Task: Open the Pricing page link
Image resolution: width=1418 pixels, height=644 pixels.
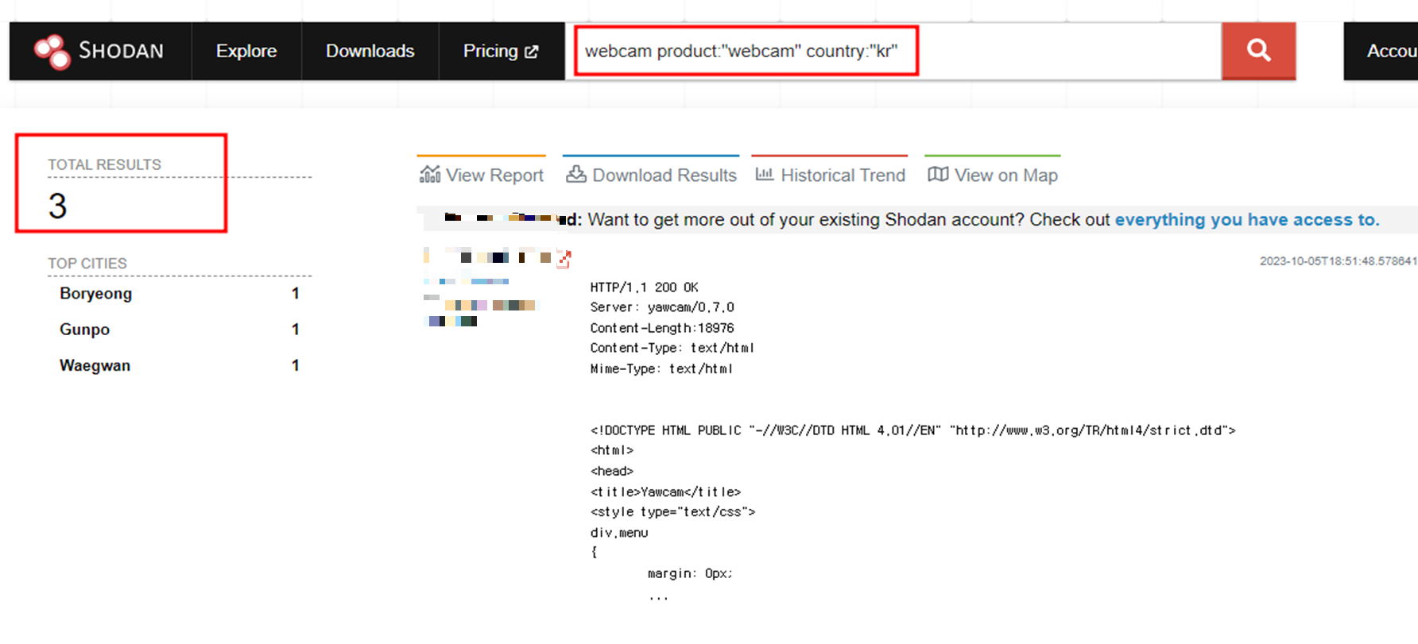Action: point(501,52)
